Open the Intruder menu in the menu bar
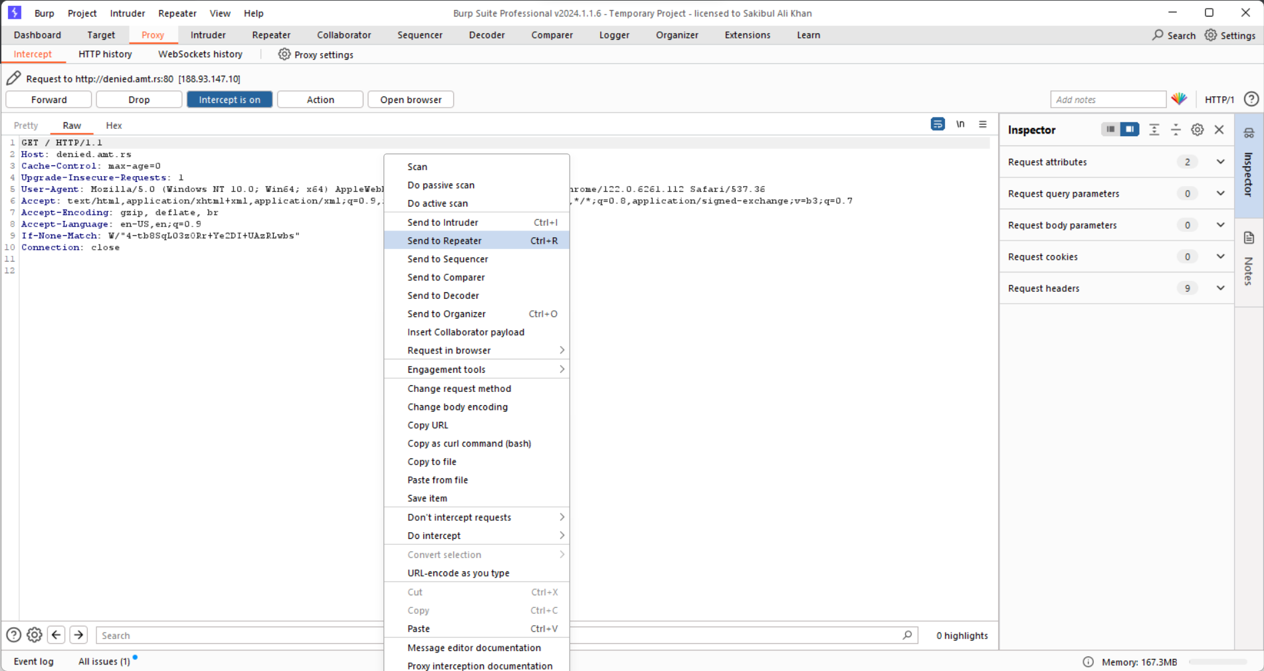The image size is (1264, 671). pyautogui.click(x=128, y=13)
